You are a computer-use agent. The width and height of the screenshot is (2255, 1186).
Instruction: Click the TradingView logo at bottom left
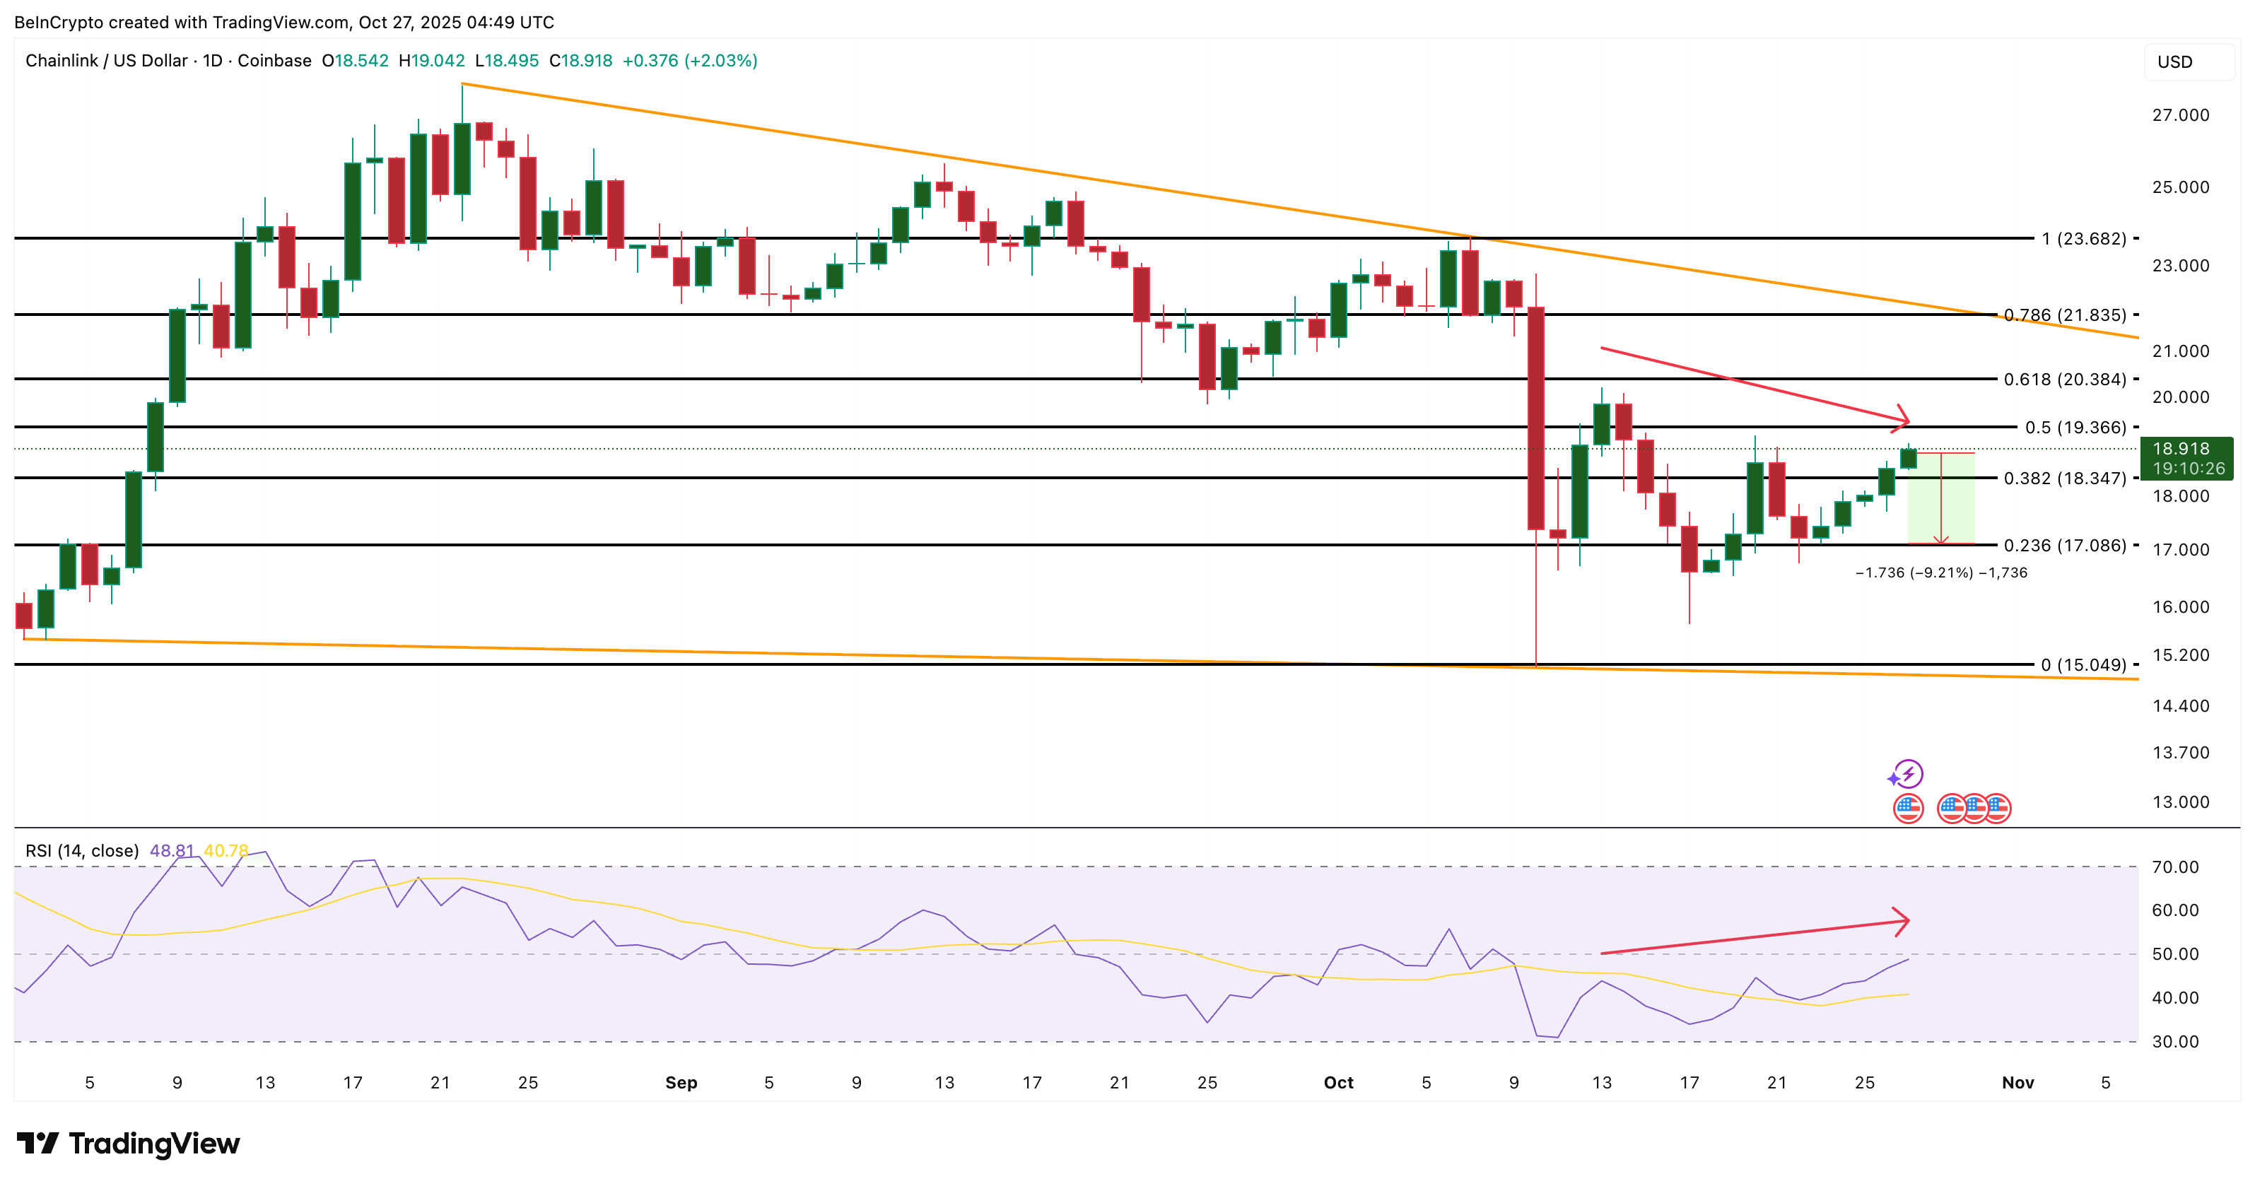pos(128,1143)
